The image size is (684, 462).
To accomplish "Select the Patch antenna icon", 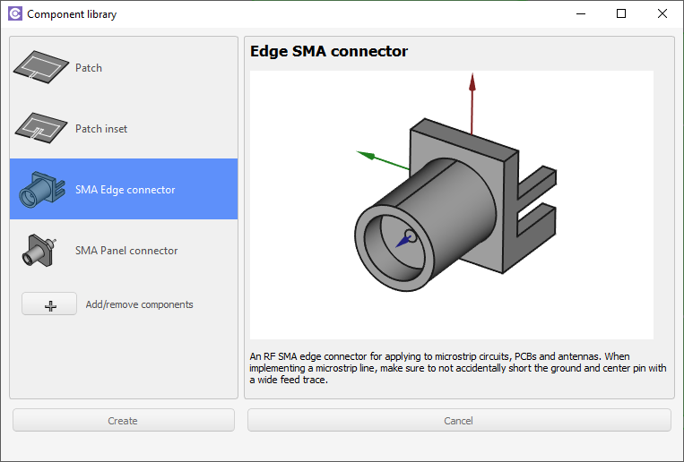I will pyautogui.click(x=41, y=67).
